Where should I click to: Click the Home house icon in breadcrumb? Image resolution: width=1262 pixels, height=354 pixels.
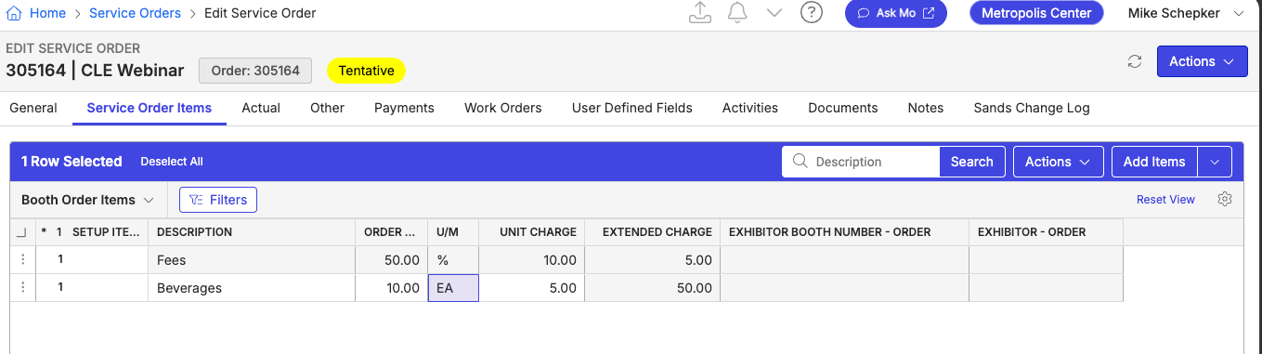pyautogui.click(x=14, y=13)
